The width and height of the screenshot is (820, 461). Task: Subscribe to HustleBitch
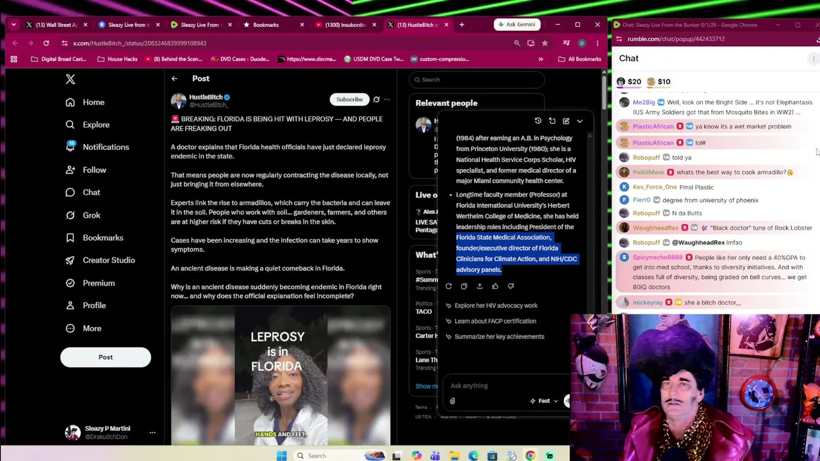(x=350, y=100)
